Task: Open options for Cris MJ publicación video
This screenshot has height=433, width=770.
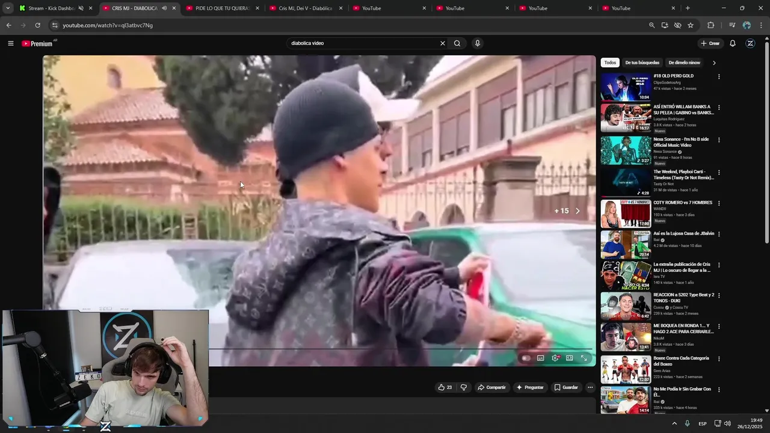Action: (x=719, y=265)
